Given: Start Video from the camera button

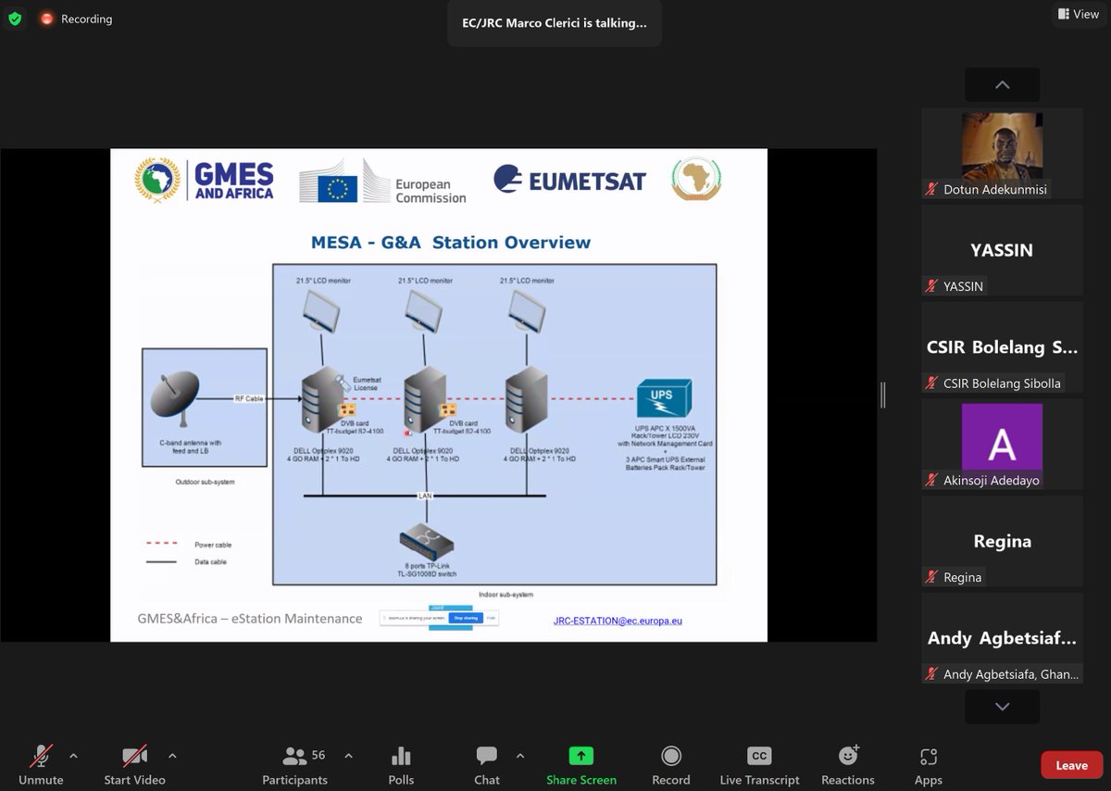Looking at the screenshot, I should pyautogui.click(x=135, y=765).
